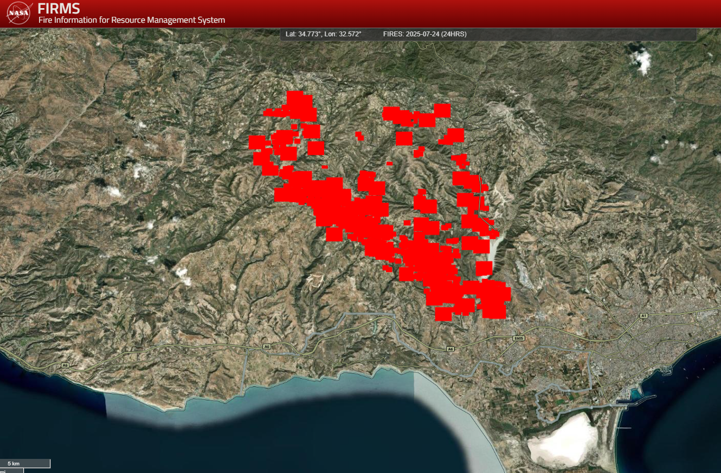Image resolution: width=721 pixels, height=473 pixels.
Task: Click the NASA logo in header
Action: coord(19,13)
